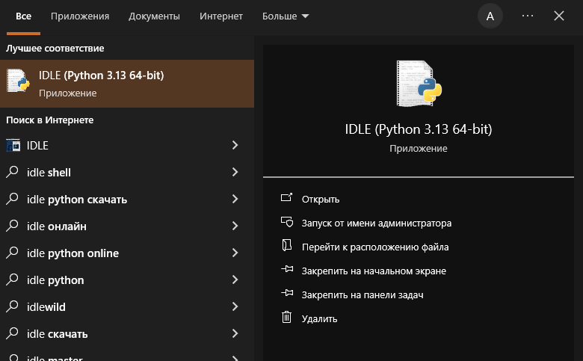Click the pin icon for Закрепить на начальном экране
Screen dimensions: 583x361
pyautogui.click(x=287, y=269)
